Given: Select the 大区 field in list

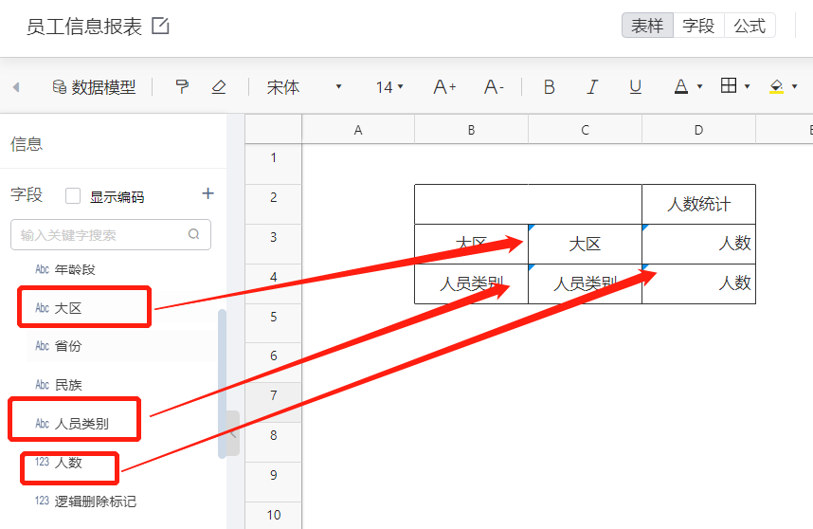Looking at the screenshot, I should point(58,308).
